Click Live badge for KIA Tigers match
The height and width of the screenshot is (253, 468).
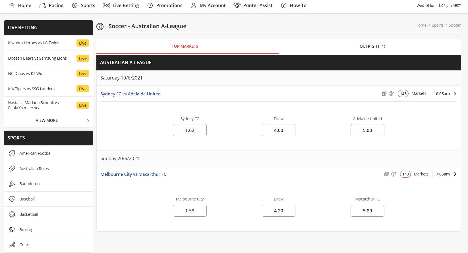83,89
